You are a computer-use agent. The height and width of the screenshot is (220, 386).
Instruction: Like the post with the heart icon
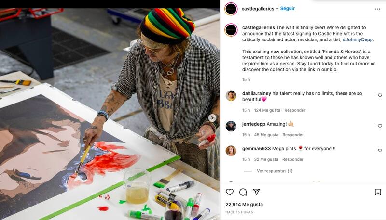tap(230, 192)
